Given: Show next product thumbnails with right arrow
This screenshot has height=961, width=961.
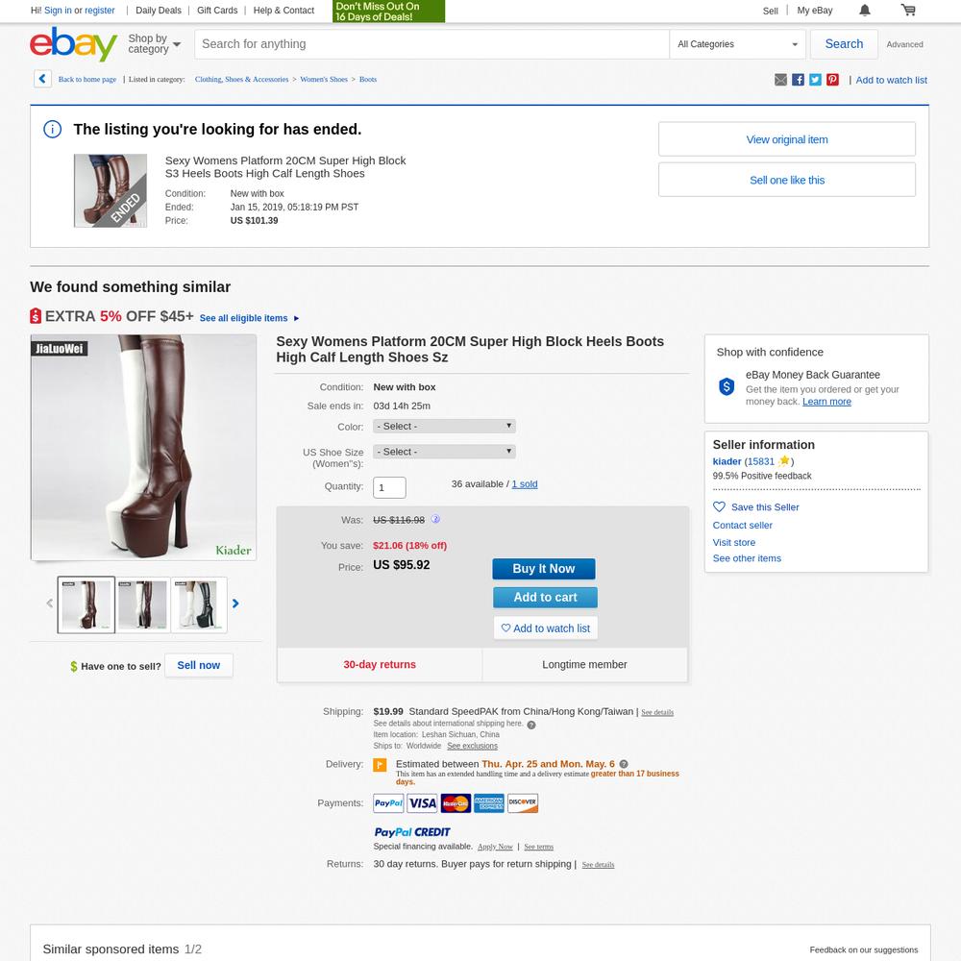Looking at the screenshot, I should [235, 604].
